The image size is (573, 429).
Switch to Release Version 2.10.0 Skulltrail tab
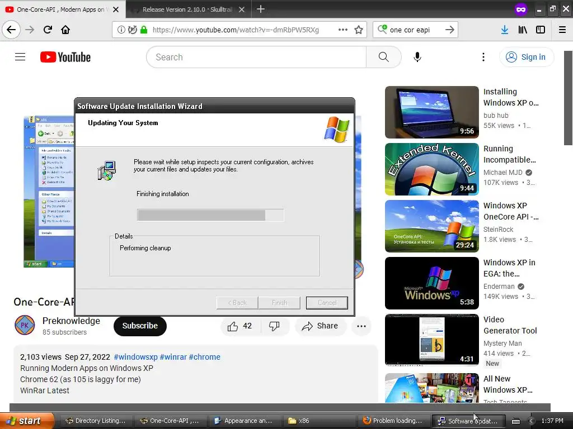[187, 9]
